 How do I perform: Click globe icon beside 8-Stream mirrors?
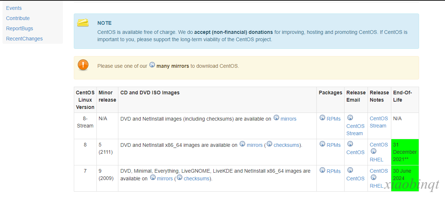coord(276,118)
